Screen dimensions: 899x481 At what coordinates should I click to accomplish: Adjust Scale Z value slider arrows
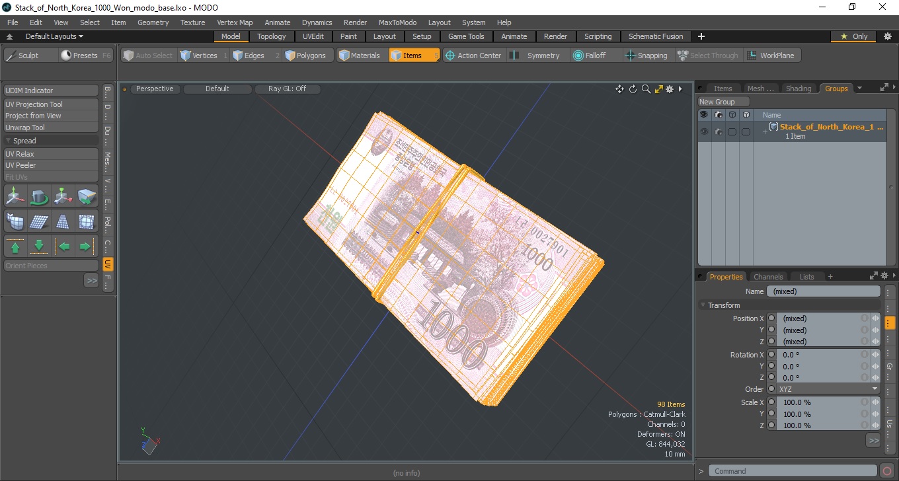coord(876,425)
